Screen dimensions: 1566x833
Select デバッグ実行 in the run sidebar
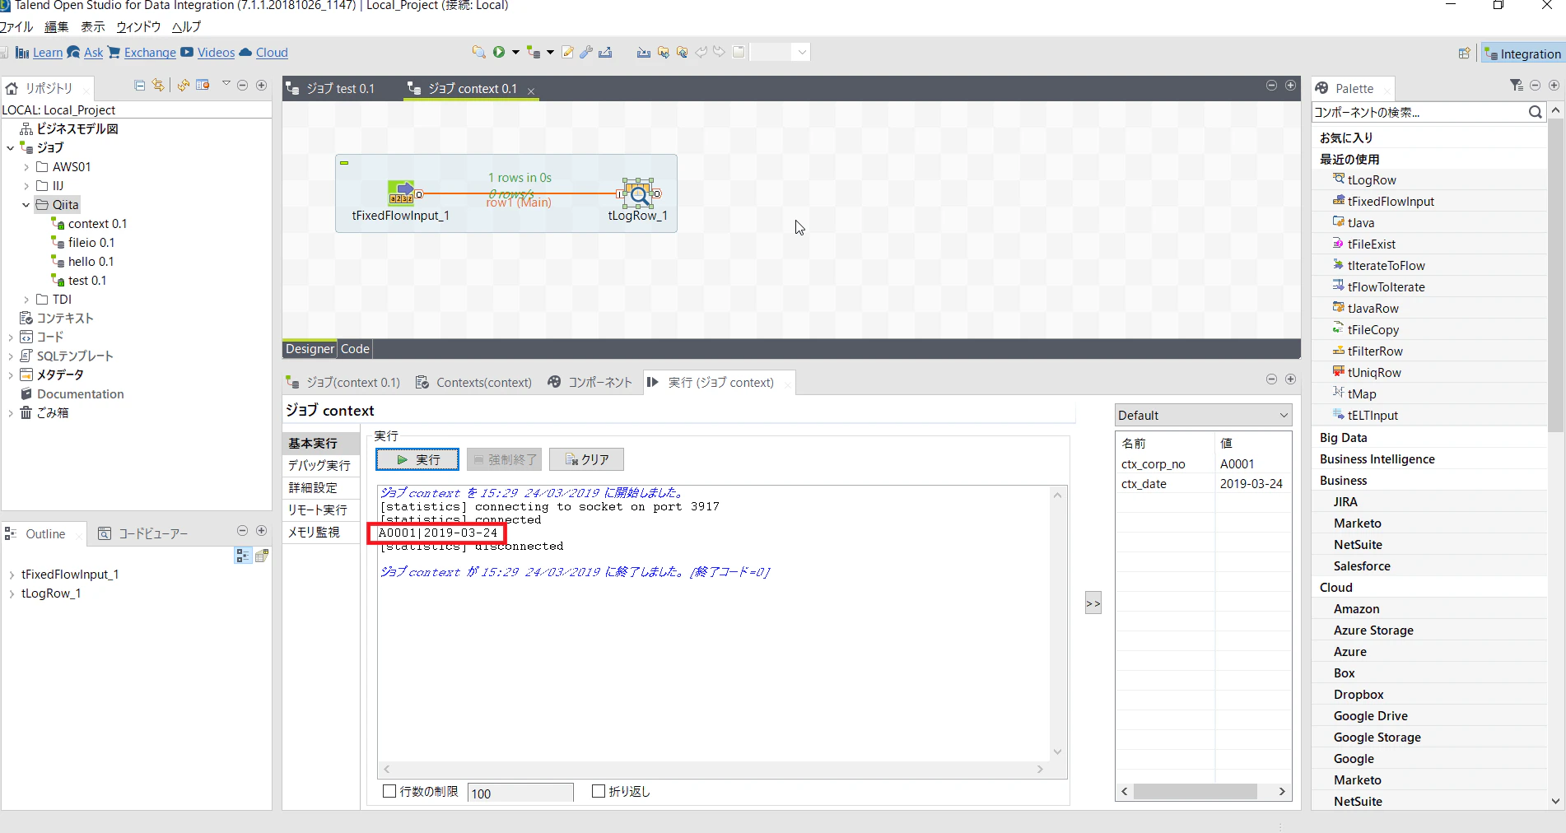tap(319, 465)
